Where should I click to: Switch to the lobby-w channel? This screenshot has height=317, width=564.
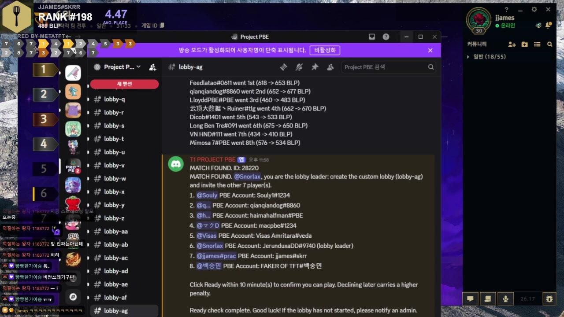[x=125, y=178]
